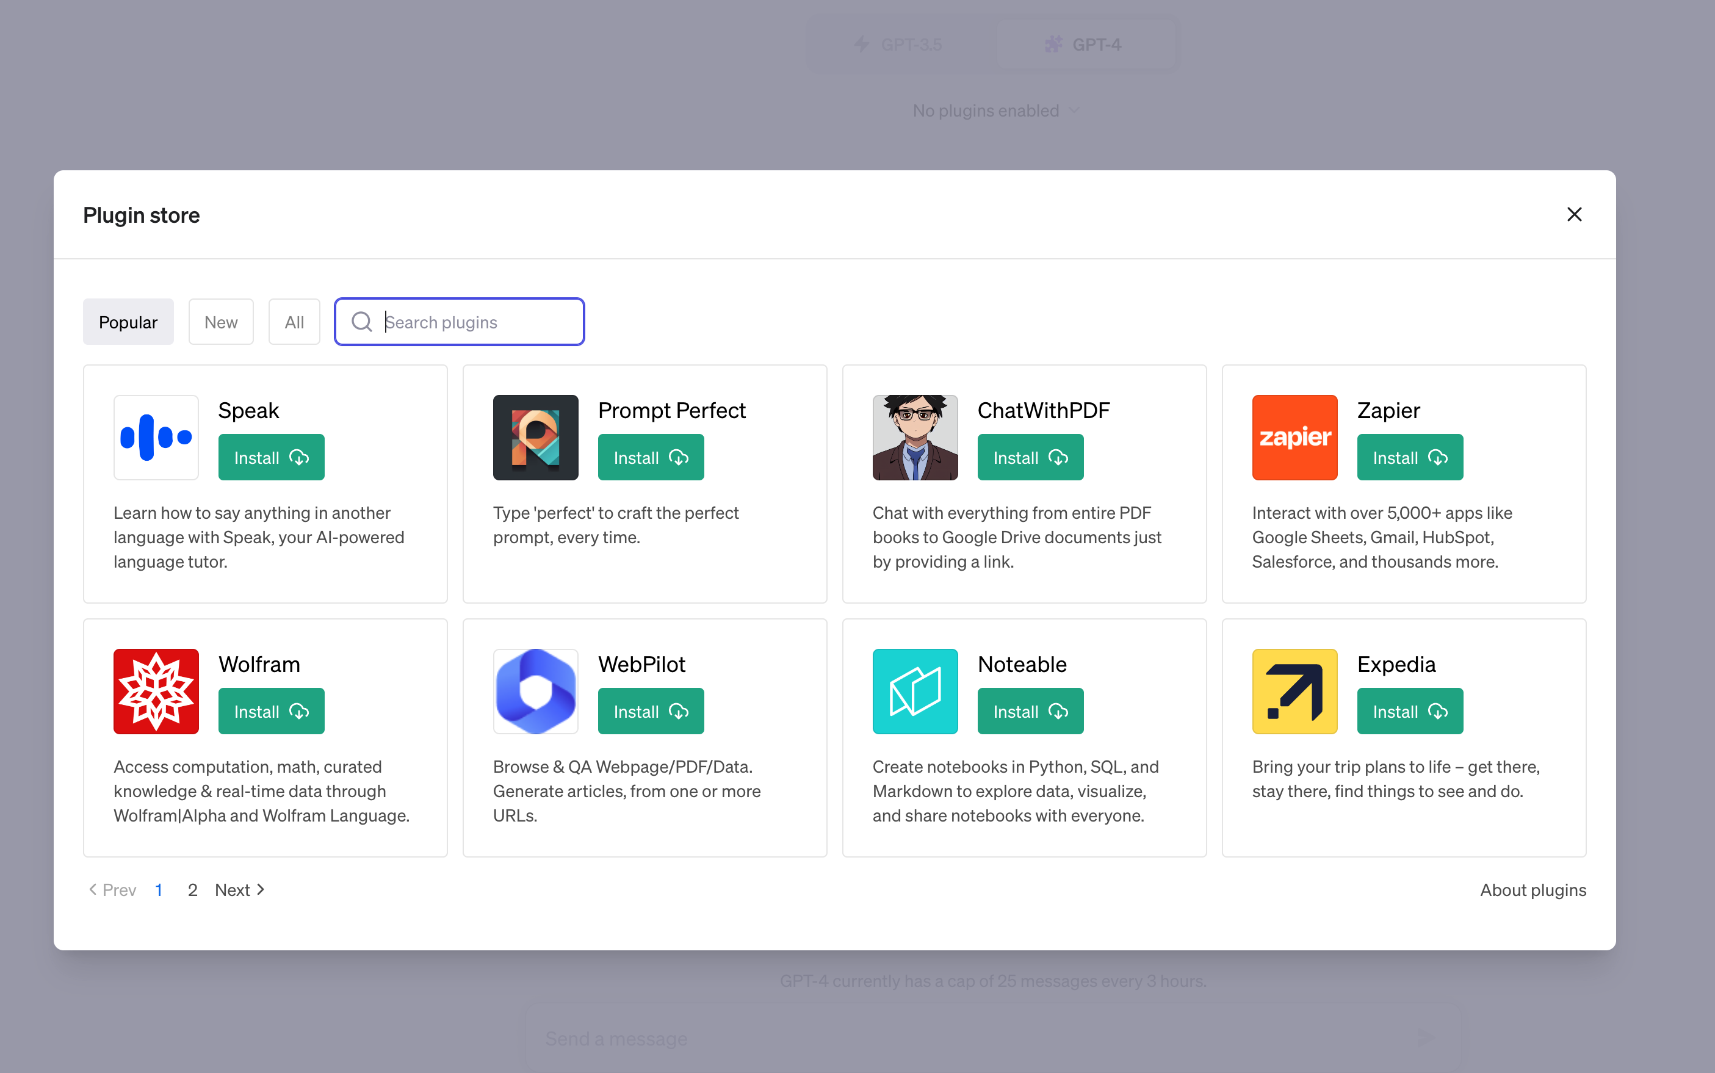Viewport: 1715px width, 1073px height.
Task: Click the Zapier title text
Action: click(1388, 410)
